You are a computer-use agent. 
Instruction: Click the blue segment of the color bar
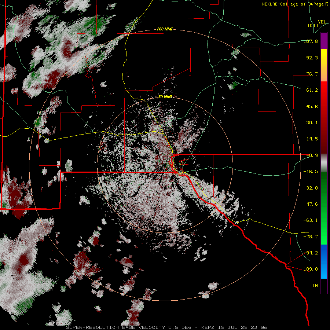(x=324, y=261)
